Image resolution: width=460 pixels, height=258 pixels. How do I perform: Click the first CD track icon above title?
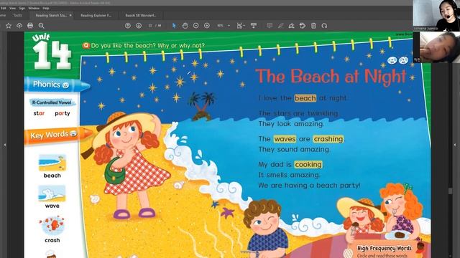(x=392, y=60)
